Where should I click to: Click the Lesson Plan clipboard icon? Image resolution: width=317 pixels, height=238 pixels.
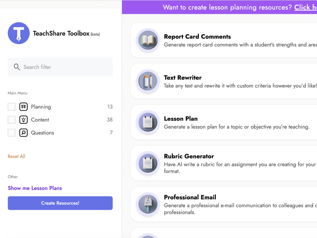(x=148, y=122)
